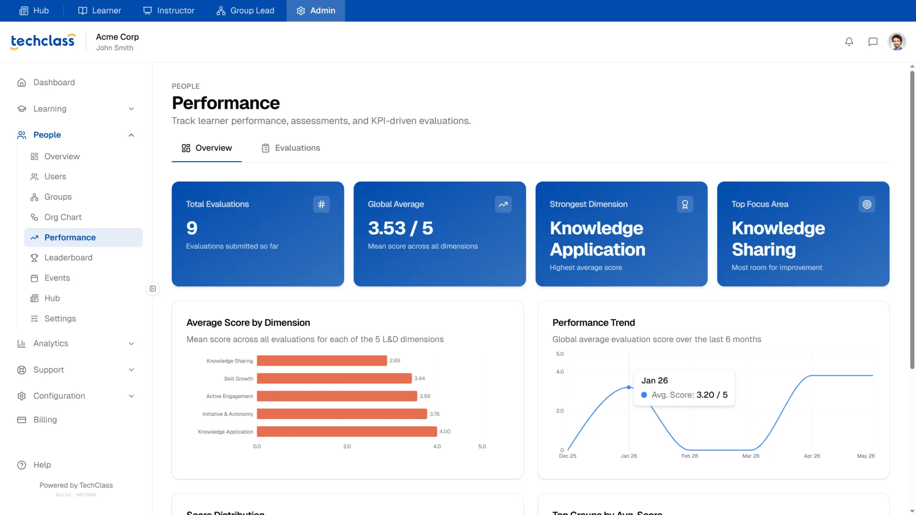Switch to the Group Lead top tab
This screenshot has width=916, height=515.
(245, 10)
